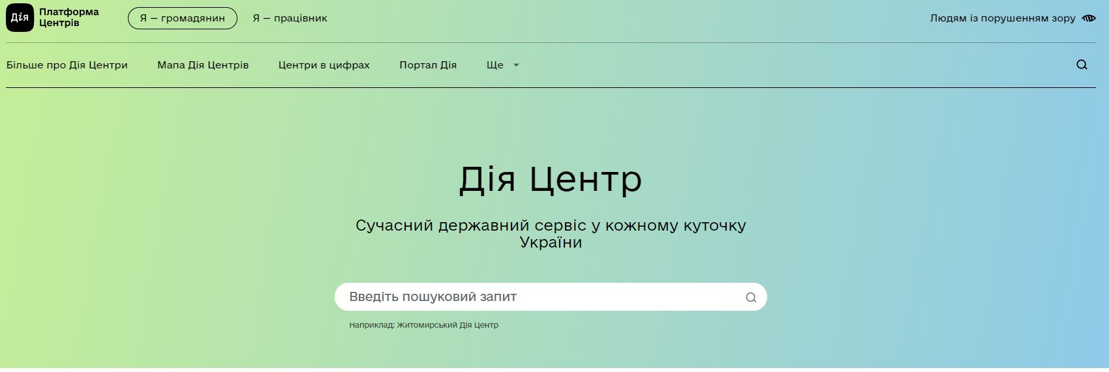Click the 'Дія Центр' main heading

(551, 179)
